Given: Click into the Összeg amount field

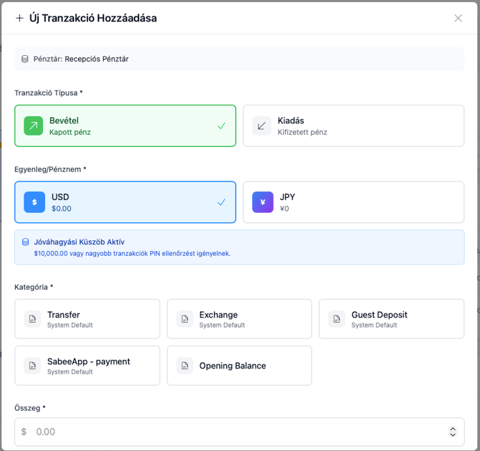Looking at the screenshot, I should pyautogui.click(x=229, y=432).
